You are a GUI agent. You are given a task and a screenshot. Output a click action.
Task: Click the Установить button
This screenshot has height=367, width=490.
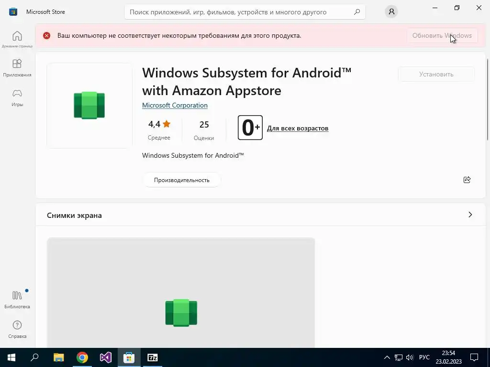pos(436,74)
